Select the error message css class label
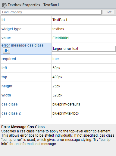This screenshot has height=156, width=116. click(x=23, y=45)
